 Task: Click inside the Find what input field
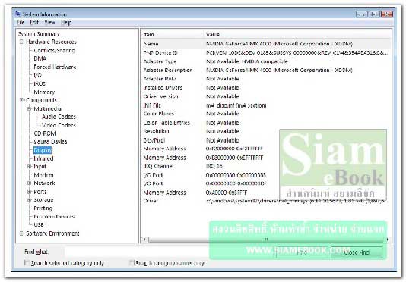click(x=170, y=252)
